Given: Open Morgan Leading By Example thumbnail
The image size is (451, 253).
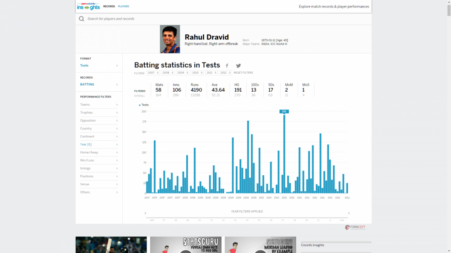Looking at the screenshot, I should pyautogui.click(x=260, y=245).
